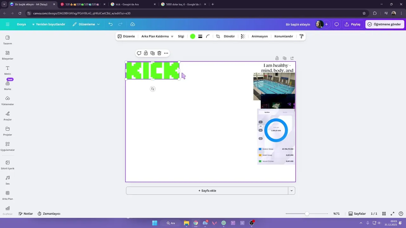Open Windows Start menu

click(154, 223)
